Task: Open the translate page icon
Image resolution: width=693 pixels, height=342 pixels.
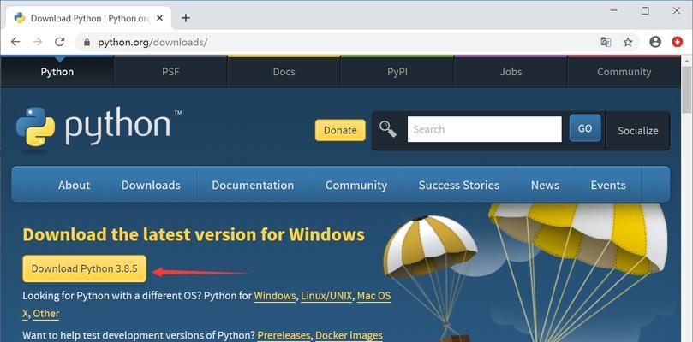Action: pos(606,42)
